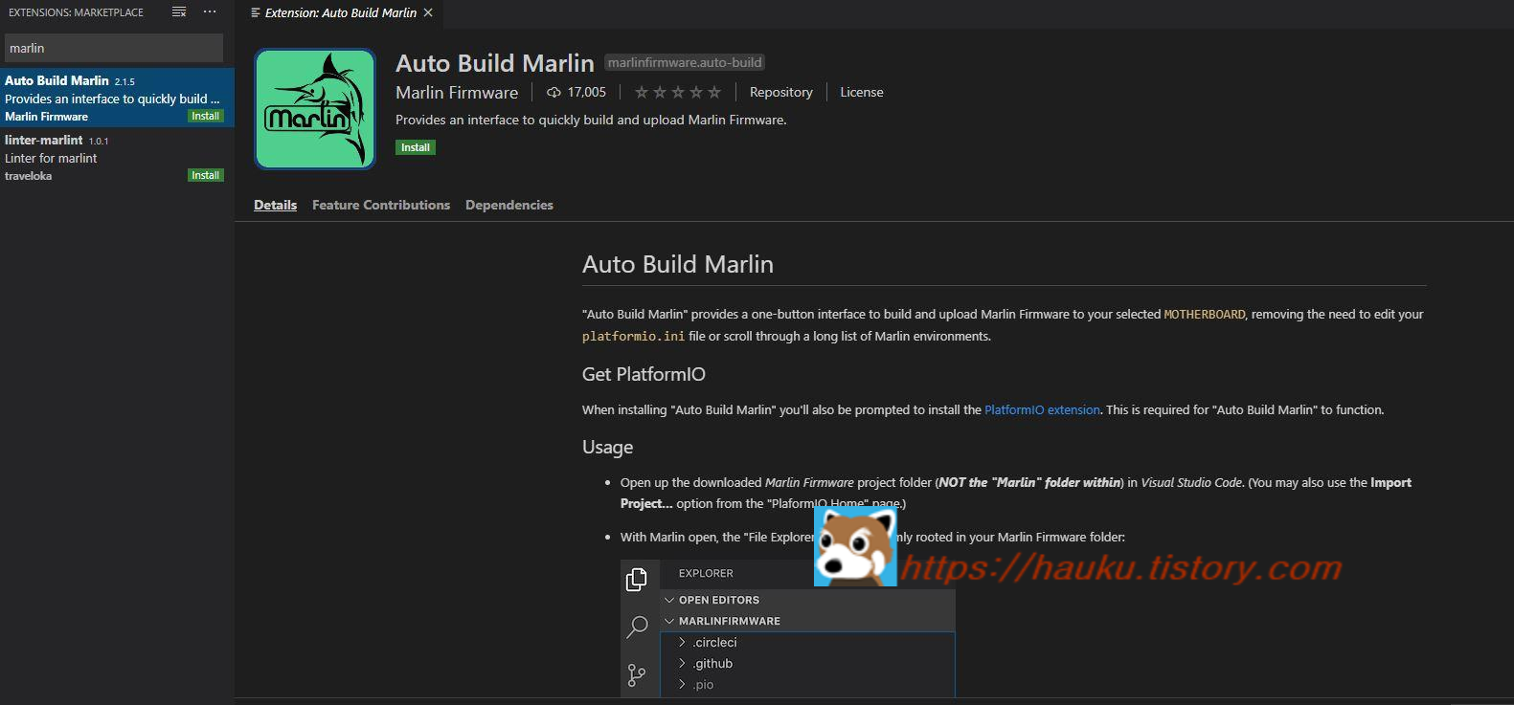Click the EXTENSIONS: MARKETPLACE panel title
Screen dimensions: 1514x705
[76, 12]
